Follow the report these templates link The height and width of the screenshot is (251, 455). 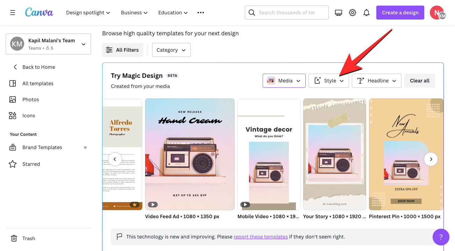(261, 237)
